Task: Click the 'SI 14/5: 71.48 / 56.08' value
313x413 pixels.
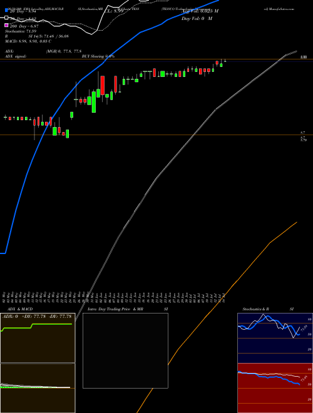Action: point(48,36)
